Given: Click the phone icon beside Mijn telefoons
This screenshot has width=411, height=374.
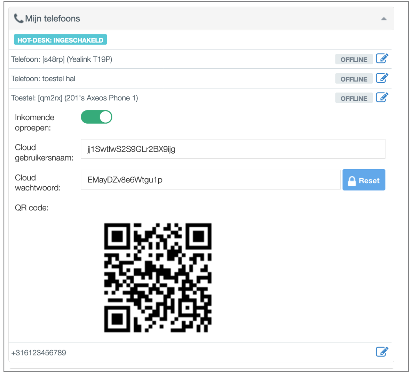Looking at the screenshot, I should coord(18,19).
